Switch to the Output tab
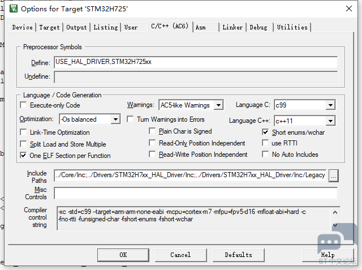362x270 pixels. [x=76, y=27]
